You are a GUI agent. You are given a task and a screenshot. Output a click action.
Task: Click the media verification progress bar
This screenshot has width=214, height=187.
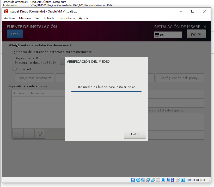106,91
